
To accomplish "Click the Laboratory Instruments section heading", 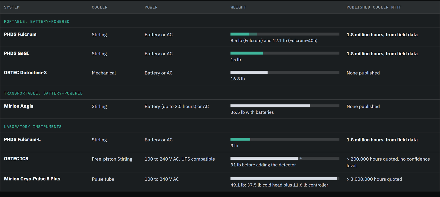I will tap(33, 127).
